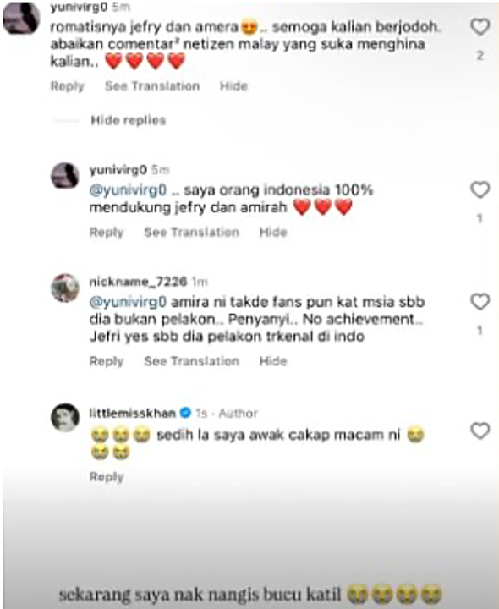
Task: Like the 'saya orang indonesia' reply heart
Action: pyautogui.click(x=480, y=190)
